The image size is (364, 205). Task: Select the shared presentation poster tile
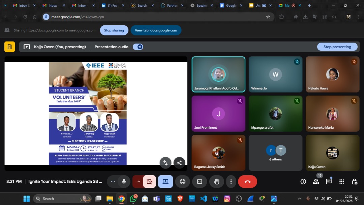click(x=96, y=113)
